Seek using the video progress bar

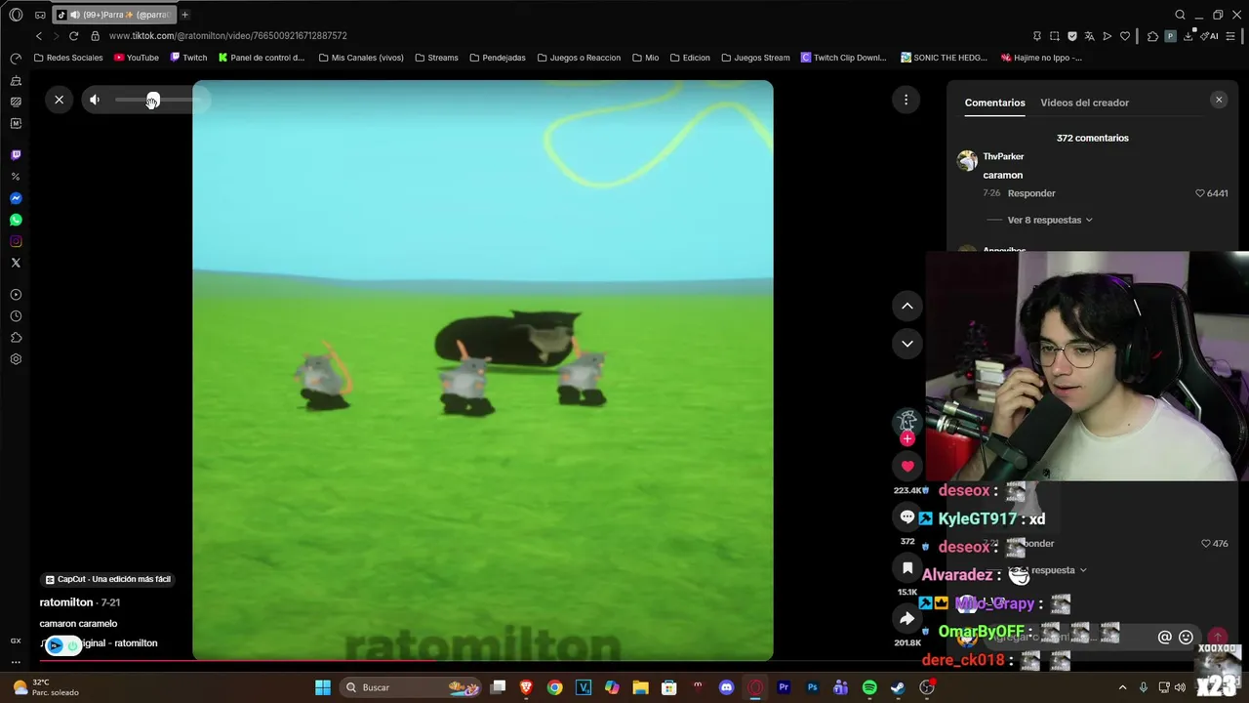point(483,661)
